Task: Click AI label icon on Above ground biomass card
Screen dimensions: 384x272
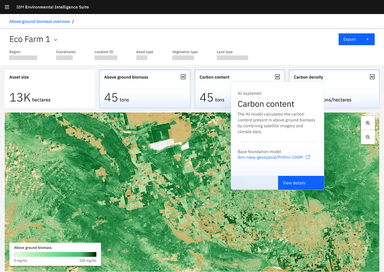Action: coord(183,77)
